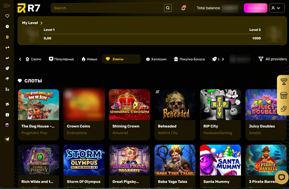The height and width of the screenshot is (189, 289).
Task: Open the live chat bubble
Action: pyautogui.click(x=281, y=177)
